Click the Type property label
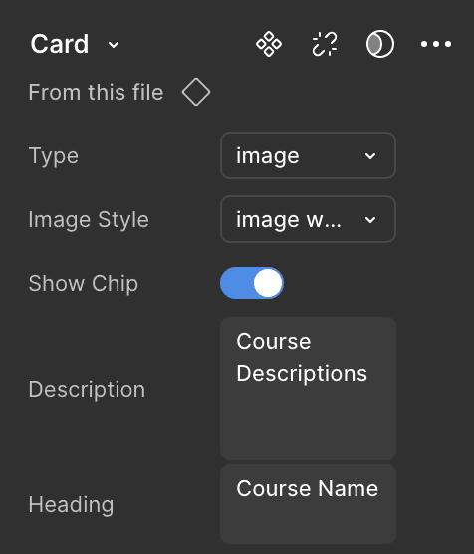 coord(54,156)
